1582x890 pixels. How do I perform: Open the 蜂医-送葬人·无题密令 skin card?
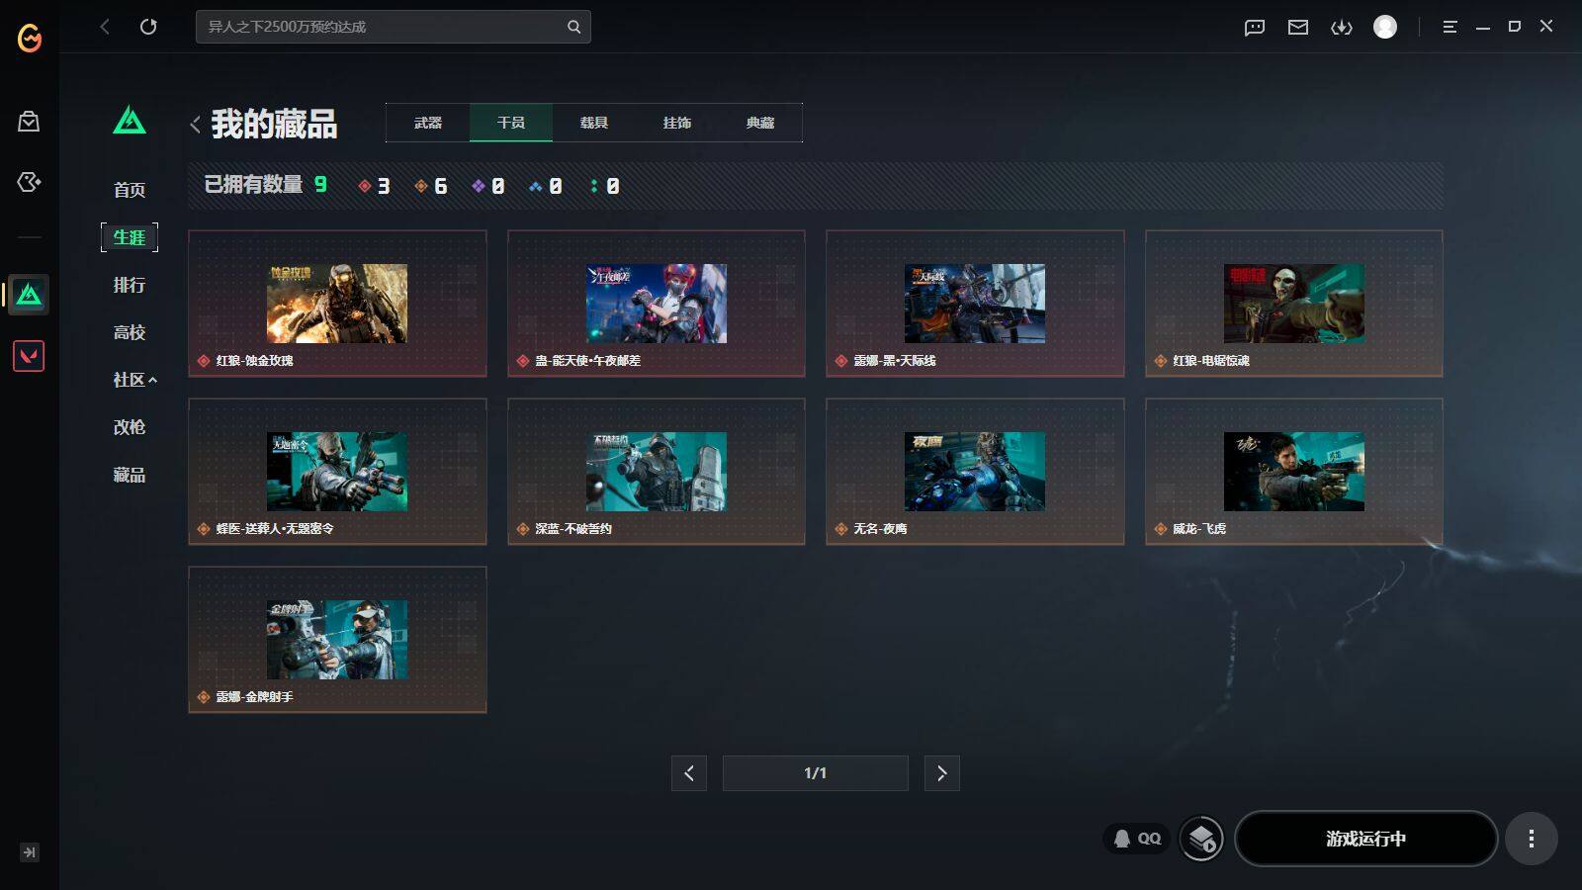click(x=337, y=472)
